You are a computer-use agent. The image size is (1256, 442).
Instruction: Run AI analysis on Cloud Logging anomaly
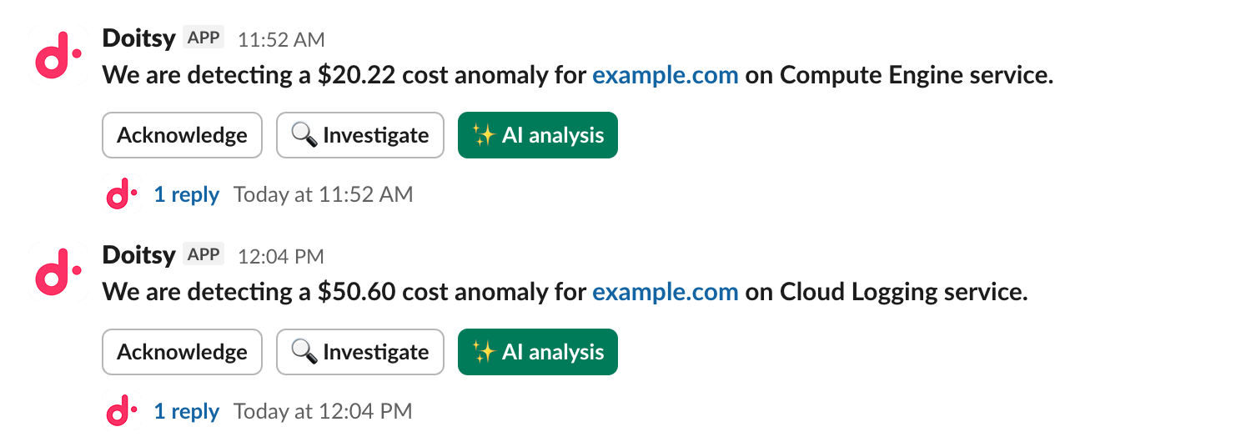click(538, 352)
